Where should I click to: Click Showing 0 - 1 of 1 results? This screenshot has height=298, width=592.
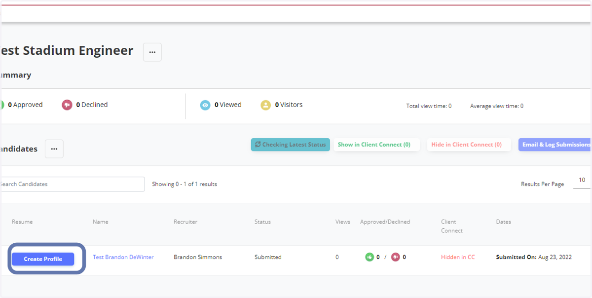click(185, 184)
